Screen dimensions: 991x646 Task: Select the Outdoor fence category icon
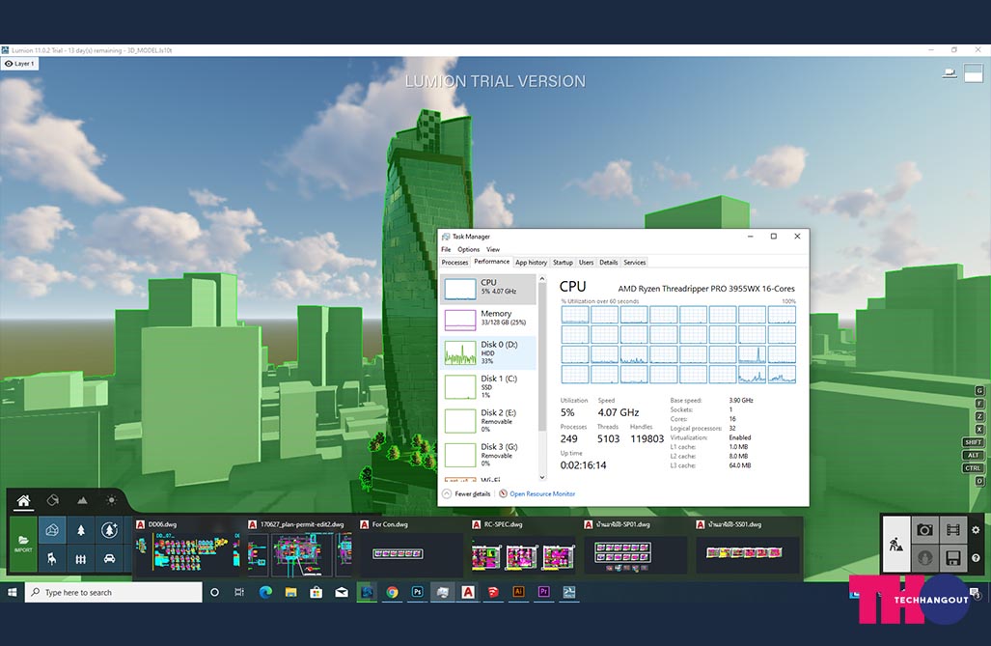click(81, 559)
